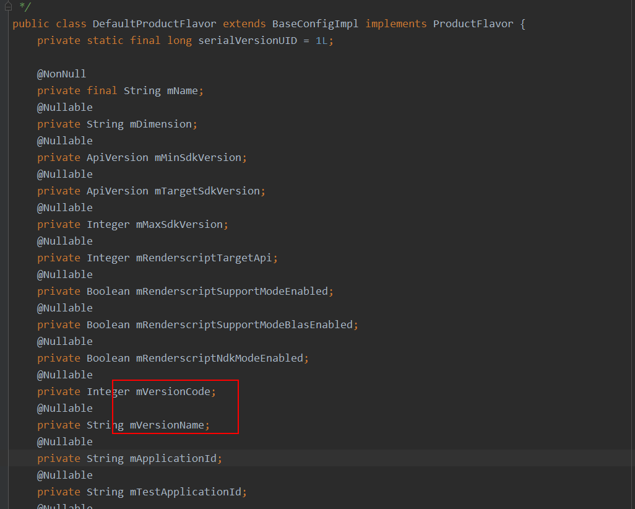The width and height of the screenshot is (635, 509).
Task: Click the mRenderscriptNdkModeEnabled field
Action: (220, 358)
